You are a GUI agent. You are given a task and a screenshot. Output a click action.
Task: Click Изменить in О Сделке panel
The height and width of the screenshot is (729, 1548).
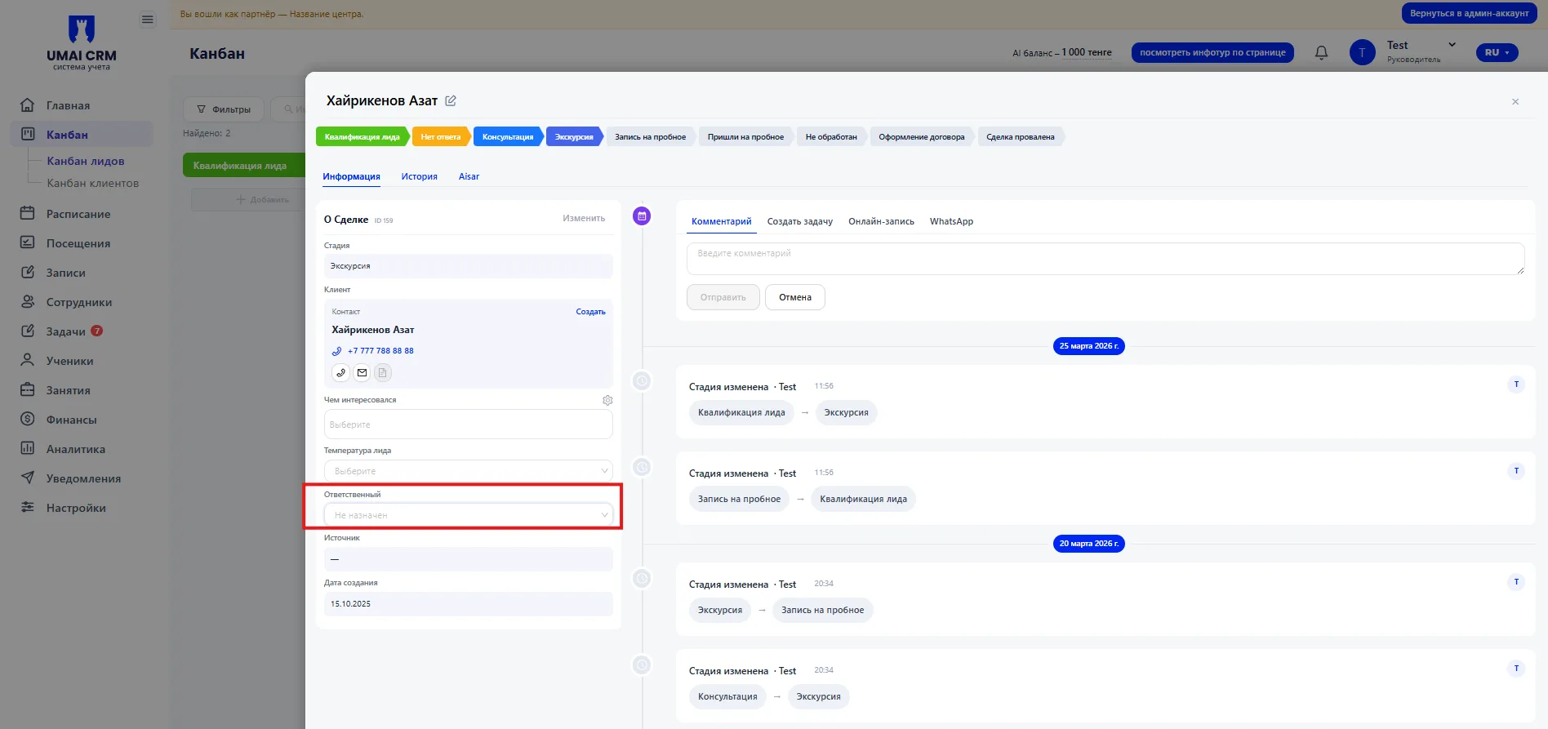pos(584,218)
